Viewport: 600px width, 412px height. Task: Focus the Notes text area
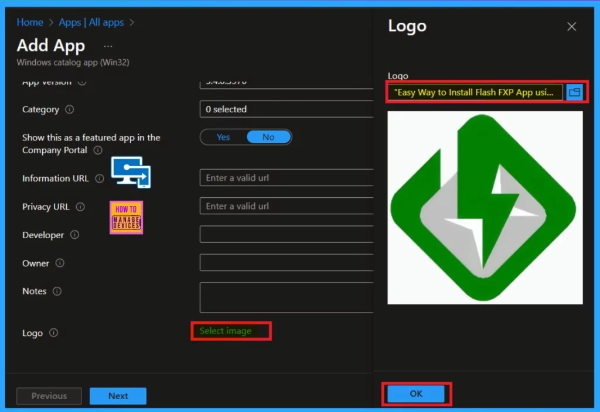[x=286, y=298]
